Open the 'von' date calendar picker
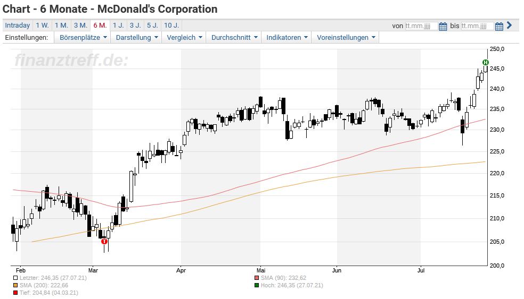This screenshot has width=524, height=299. tap(443, 27)
